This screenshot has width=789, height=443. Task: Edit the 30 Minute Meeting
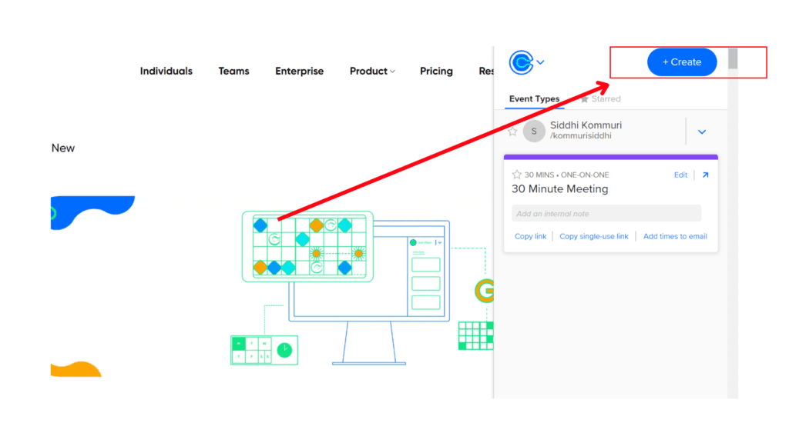680,175
